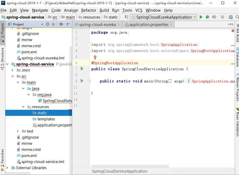The image size is (239, 175).
Task: Open the Bean Validation side panel
Action: point(237,122)
